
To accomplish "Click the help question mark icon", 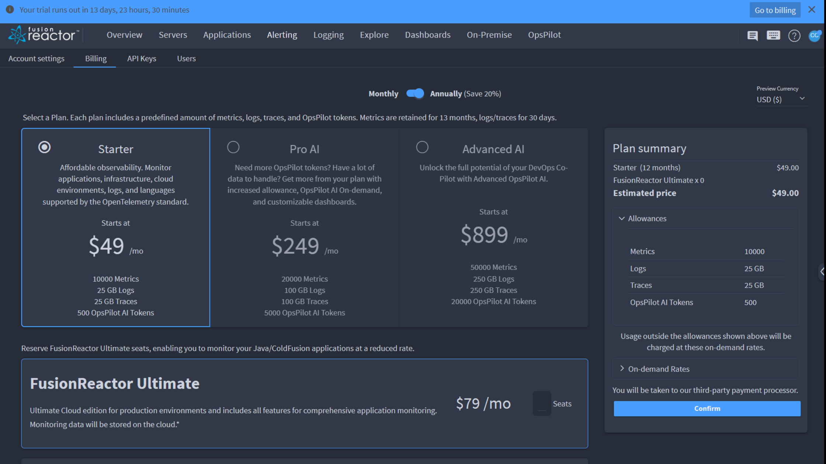I will [x=794, y=36].
